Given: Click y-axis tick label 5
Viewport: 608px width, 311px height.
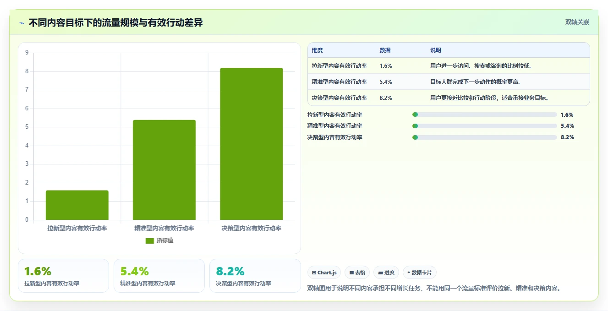Looking at the screenshot, I should [27, 127].
